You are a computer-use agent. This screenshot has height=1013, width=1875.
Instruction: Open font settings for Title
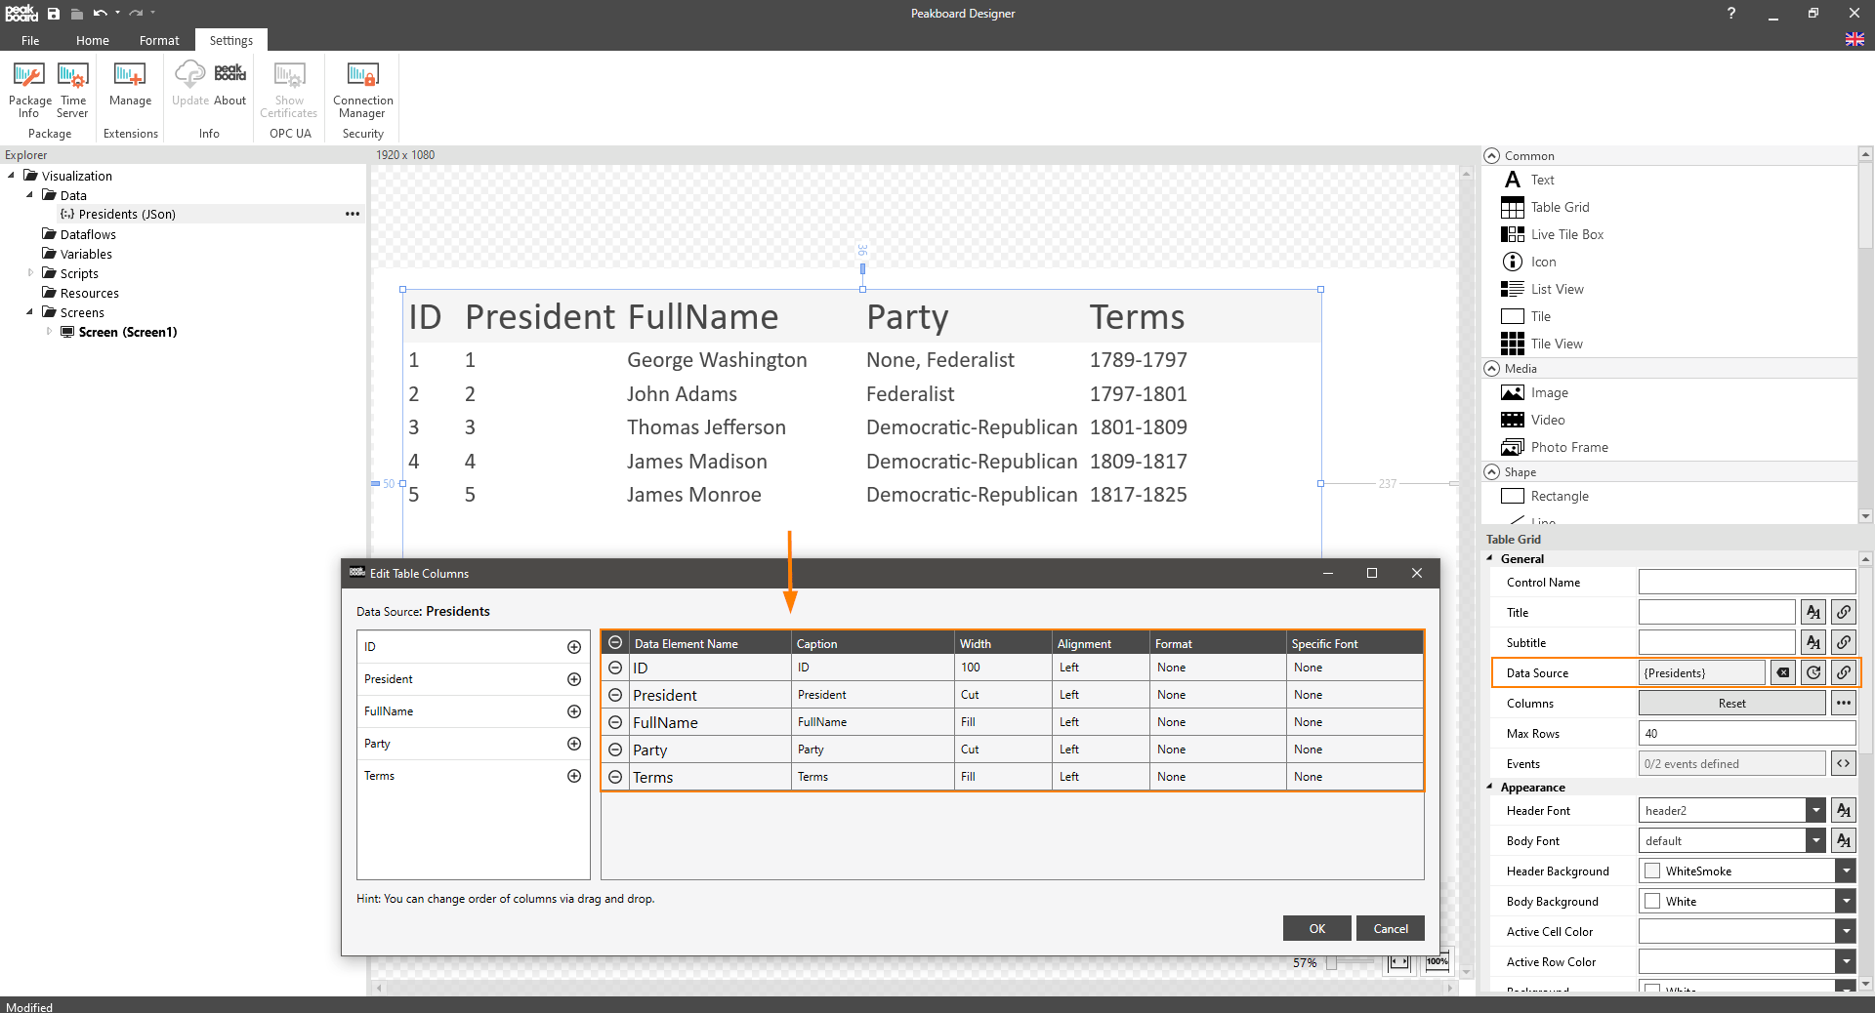(1813, 612)
